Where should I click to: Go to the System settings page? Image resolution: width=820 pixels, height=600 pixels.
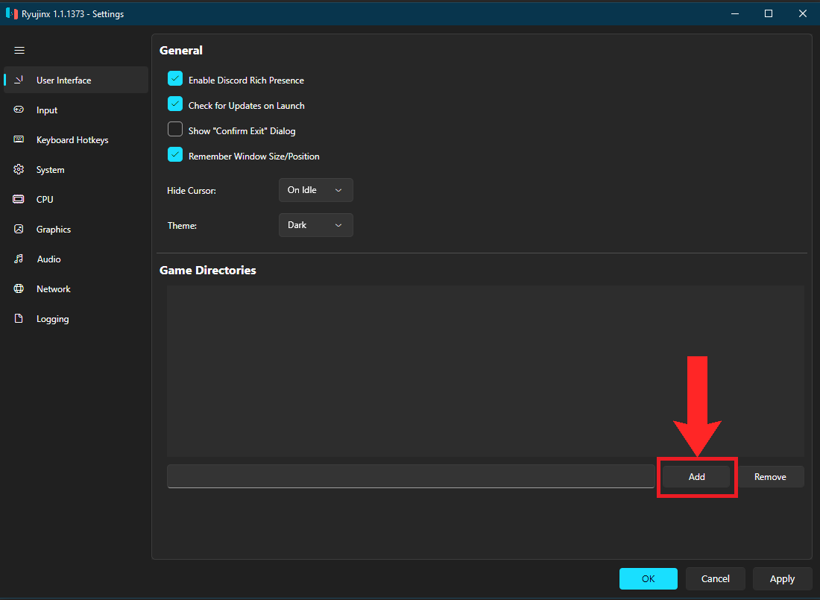[76, 169]
